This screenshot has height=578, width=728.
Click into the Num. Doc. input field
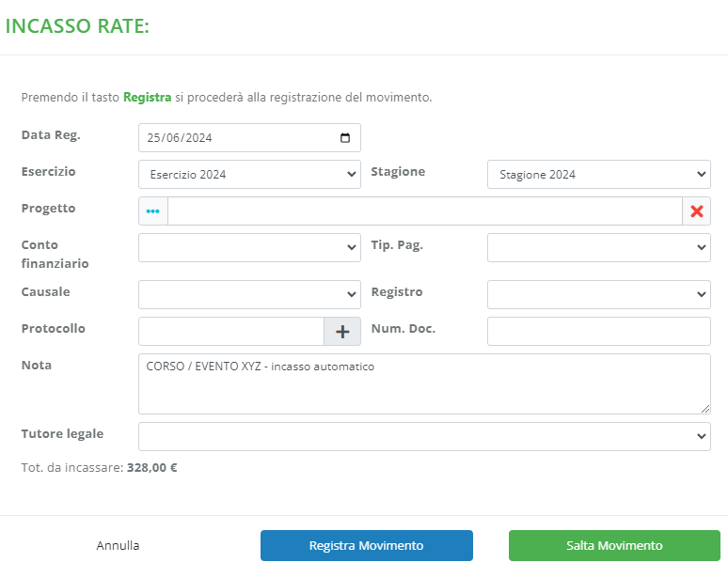(598, 332)
